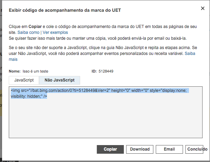Screen dimensions: 210x162
Task: Send the code via Email button
Action: [169, 149]
